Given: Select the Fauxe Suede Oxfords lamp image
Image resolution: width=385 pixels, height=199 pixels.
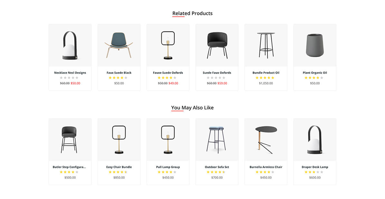Looking at the screenshot, I should (x=168, y=45).
